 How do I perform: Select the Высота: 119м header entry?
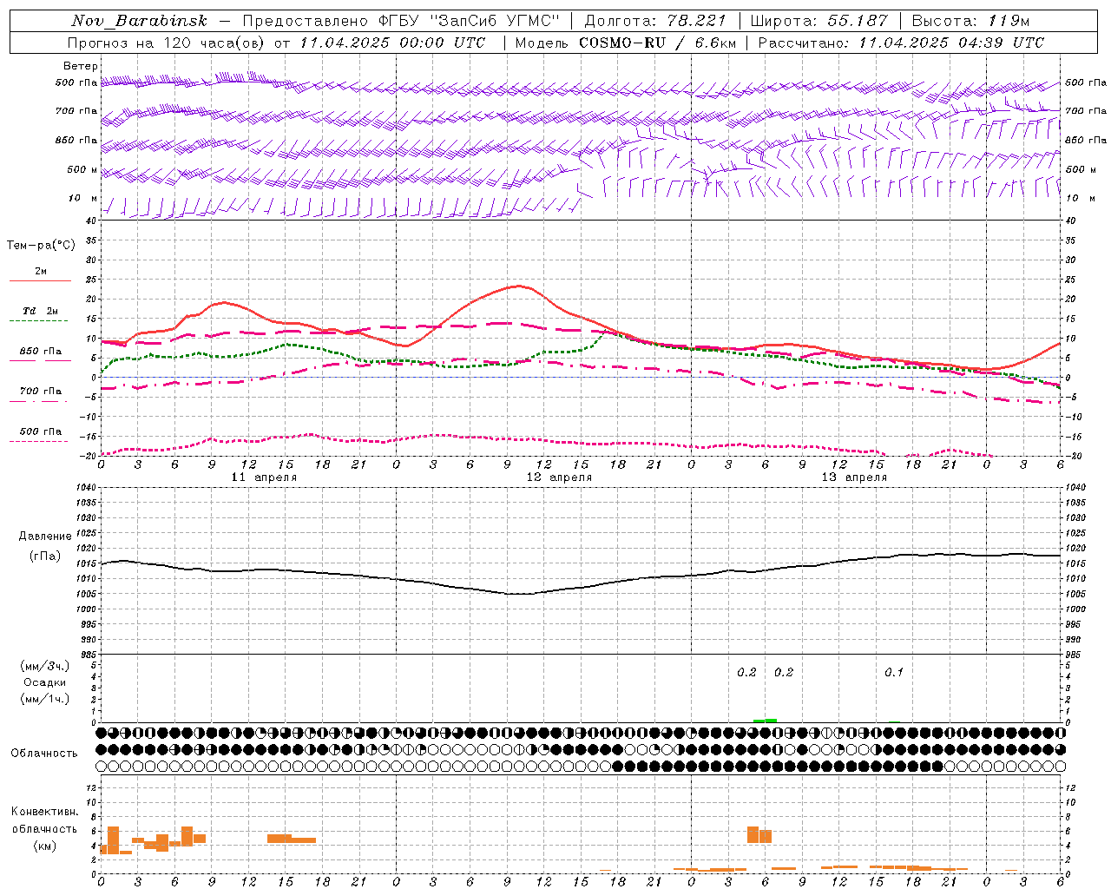[x=970, y=21]
